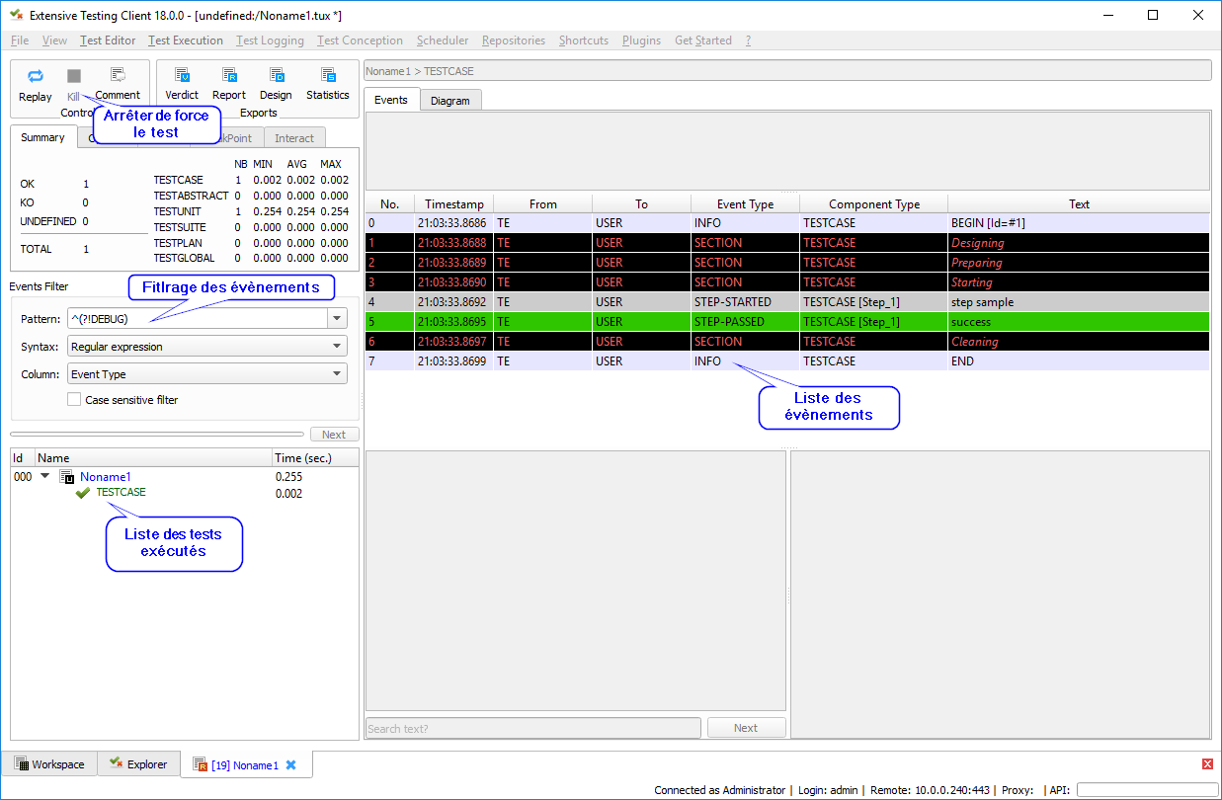Open the Test Editor menu
Screen dimensions: 1222x800
point(108,40)
